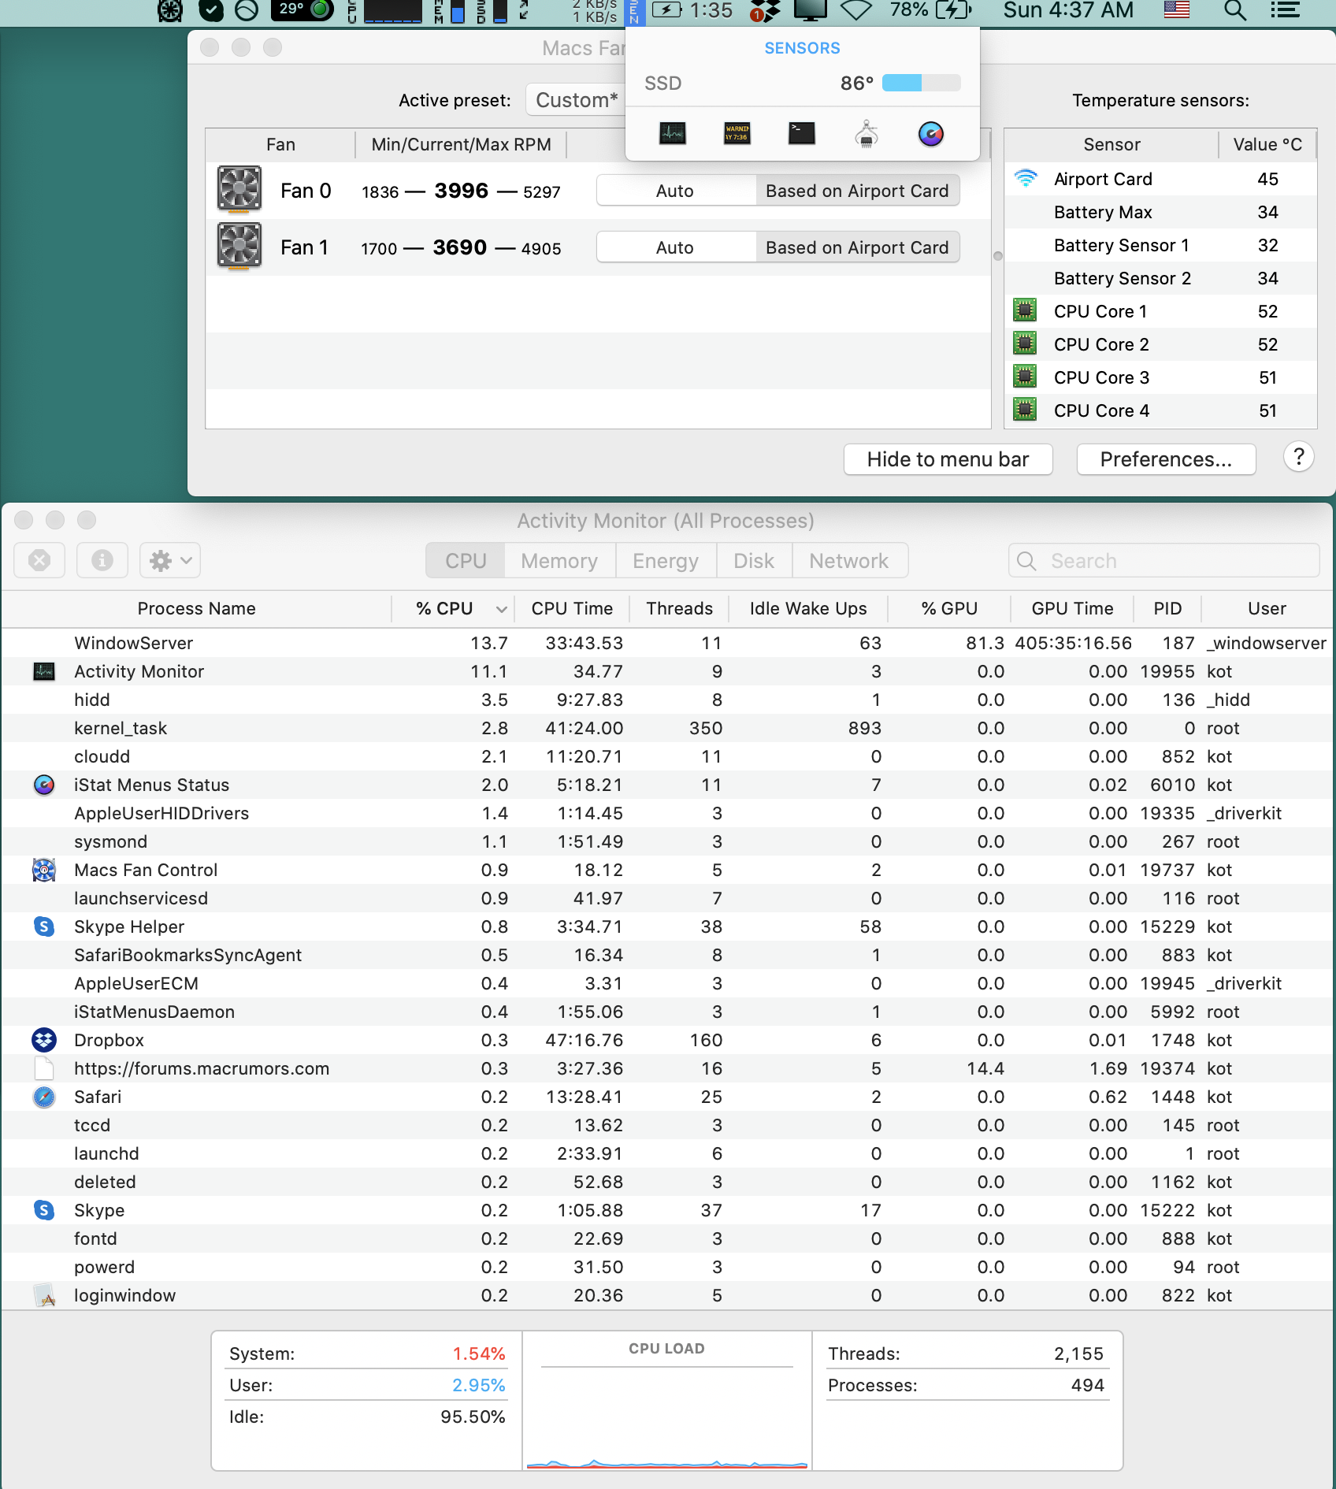Open Notification Center from menu bar

[1285, 10]
